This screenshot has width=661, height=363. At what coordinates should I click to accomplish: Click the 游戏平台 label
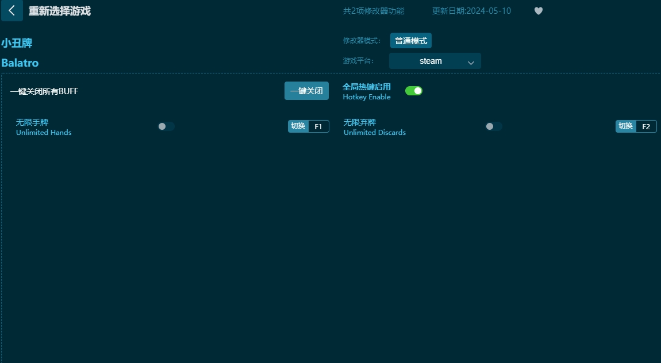[x=358, y=61]
